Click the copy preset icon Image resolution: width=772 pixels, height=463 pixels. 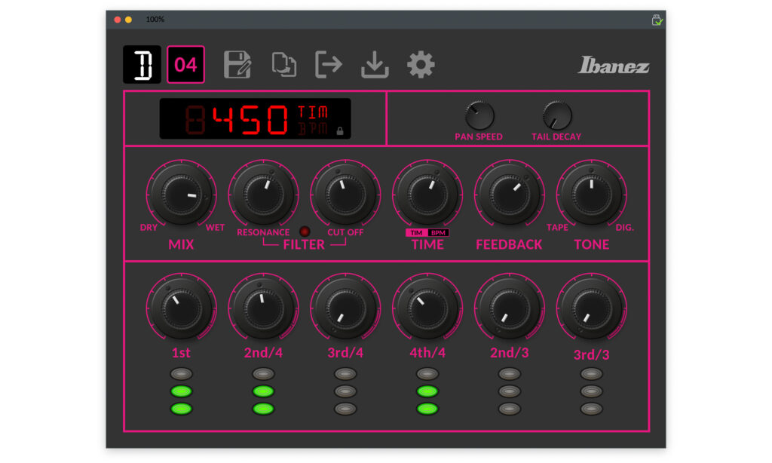283,65
